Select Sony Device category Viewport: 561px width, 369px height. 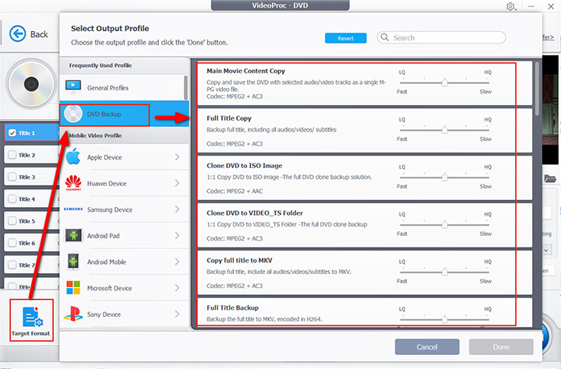click(x=124, y=314)
